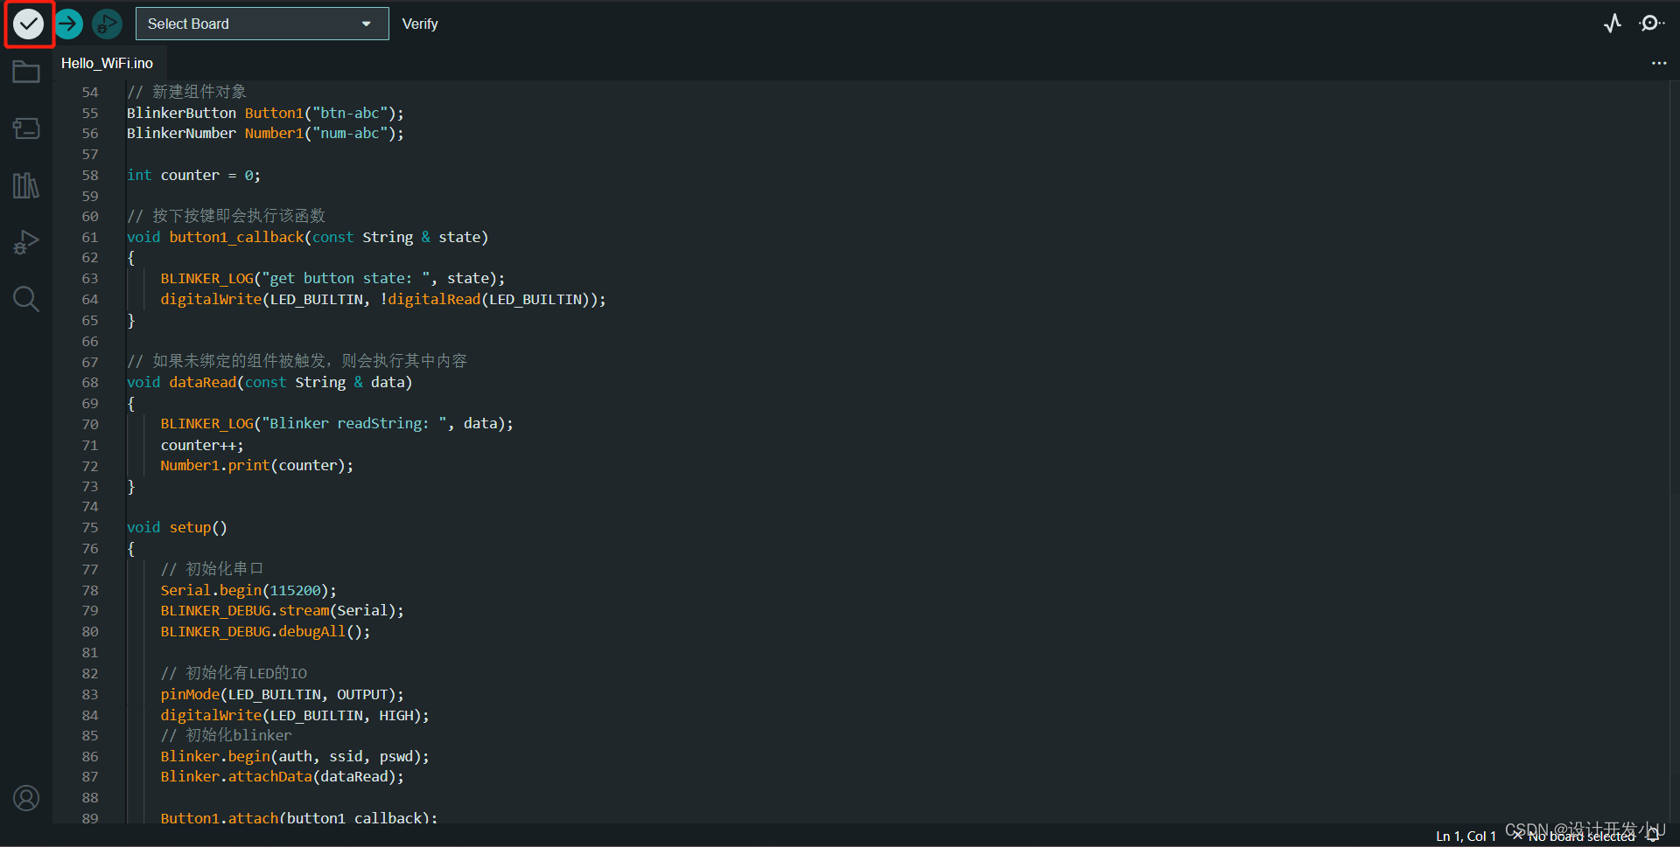The width and height of the screenshot is (1680, 847).
Task: Click the BlinkerButton Button1 declaration line
Action: 265,113
